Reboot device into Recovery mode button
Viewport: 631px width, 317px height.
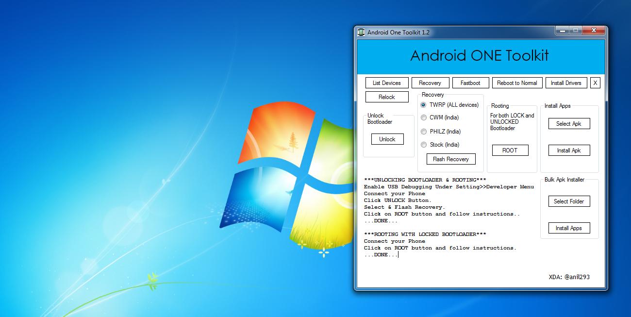(430, 83)
